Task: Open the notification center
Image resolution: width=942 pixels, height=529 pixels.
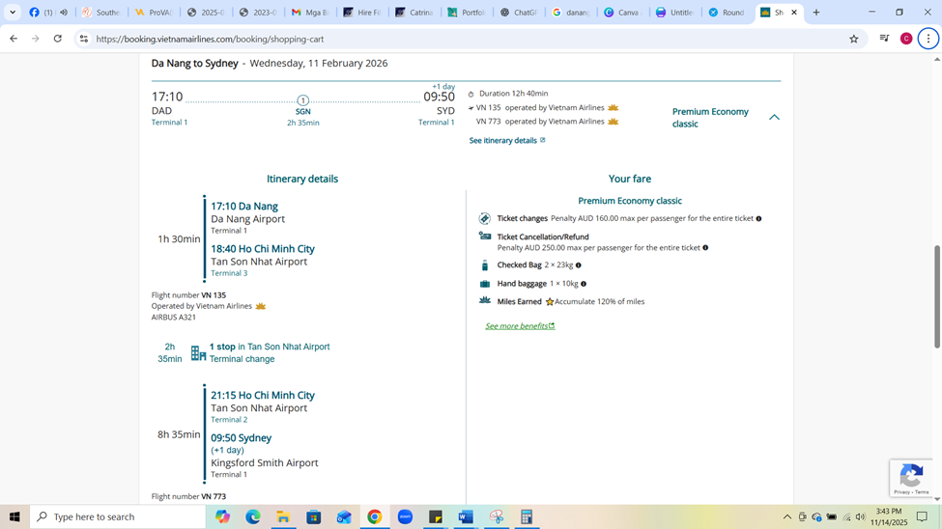Action: [x=922, y=517]
